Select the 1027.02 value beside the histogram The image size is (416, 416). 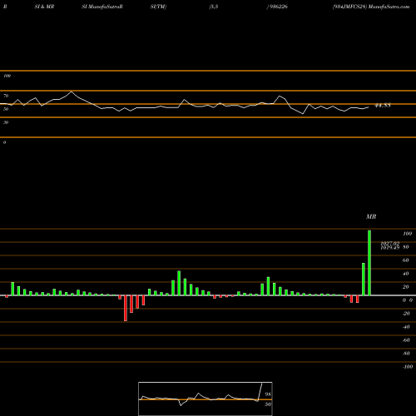coord(389,243)
